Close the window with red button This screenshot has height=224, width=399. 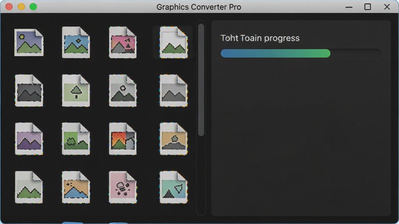pos(9,7)
